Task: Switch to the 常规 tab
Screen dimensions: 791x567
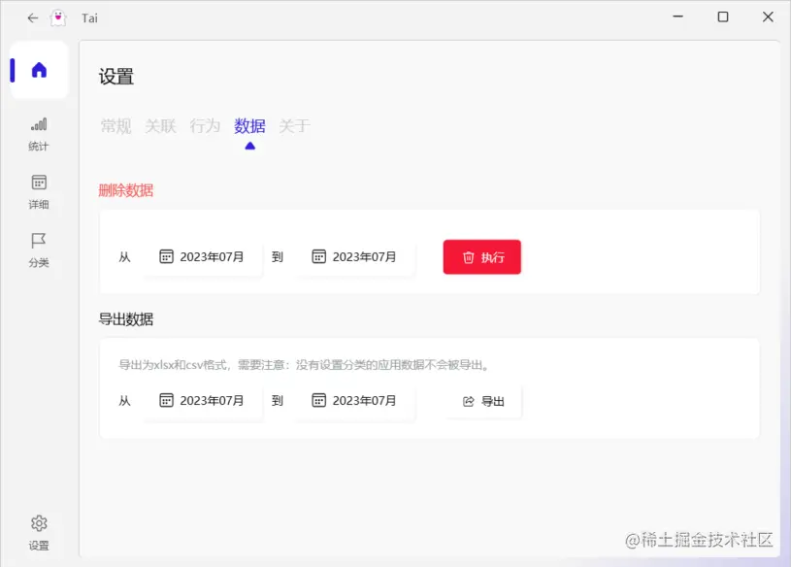Action: (x=115, y=126)
